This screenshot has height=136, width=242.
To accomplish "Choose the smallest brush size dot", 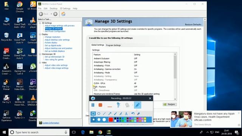I will [x=93, y=119].
